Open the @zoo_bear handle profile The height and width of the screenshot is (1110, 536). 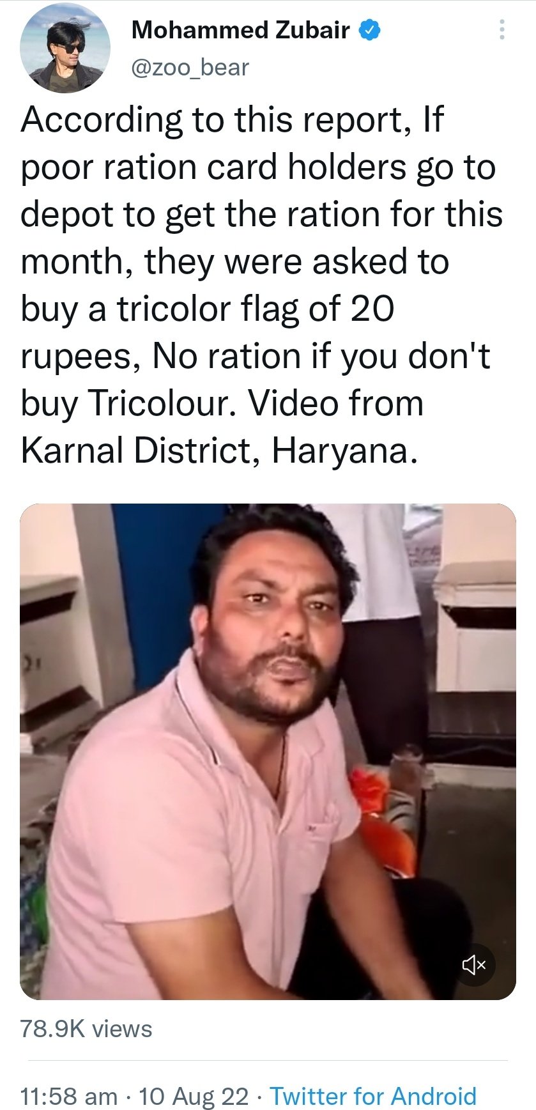[x=190, y=67]
